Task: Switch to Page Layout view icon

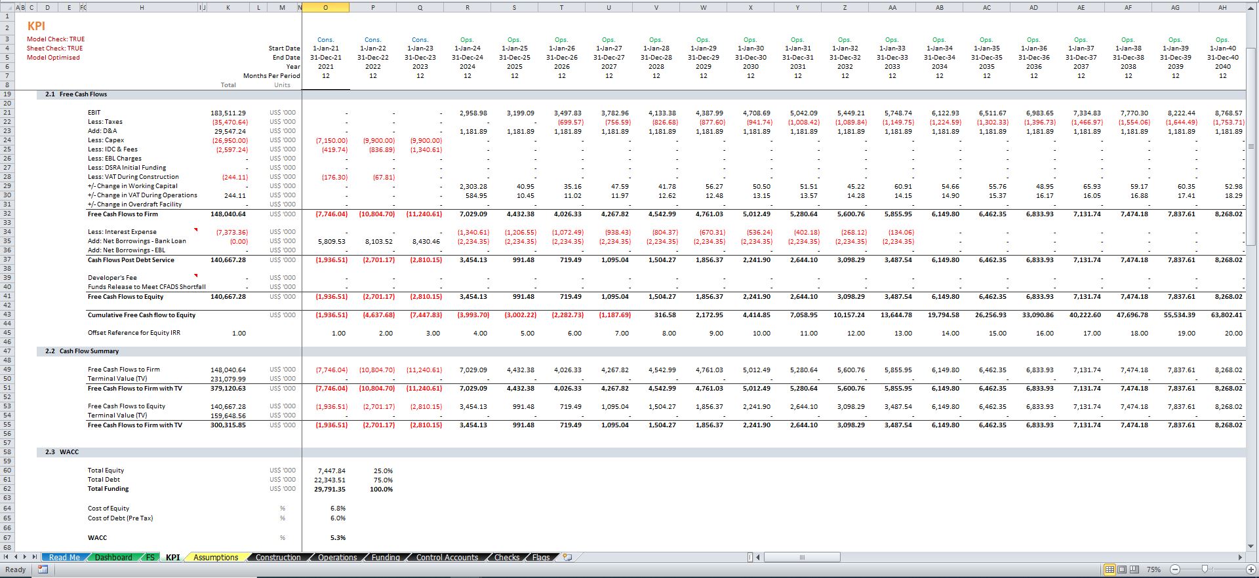Action: coord(1122,569)
